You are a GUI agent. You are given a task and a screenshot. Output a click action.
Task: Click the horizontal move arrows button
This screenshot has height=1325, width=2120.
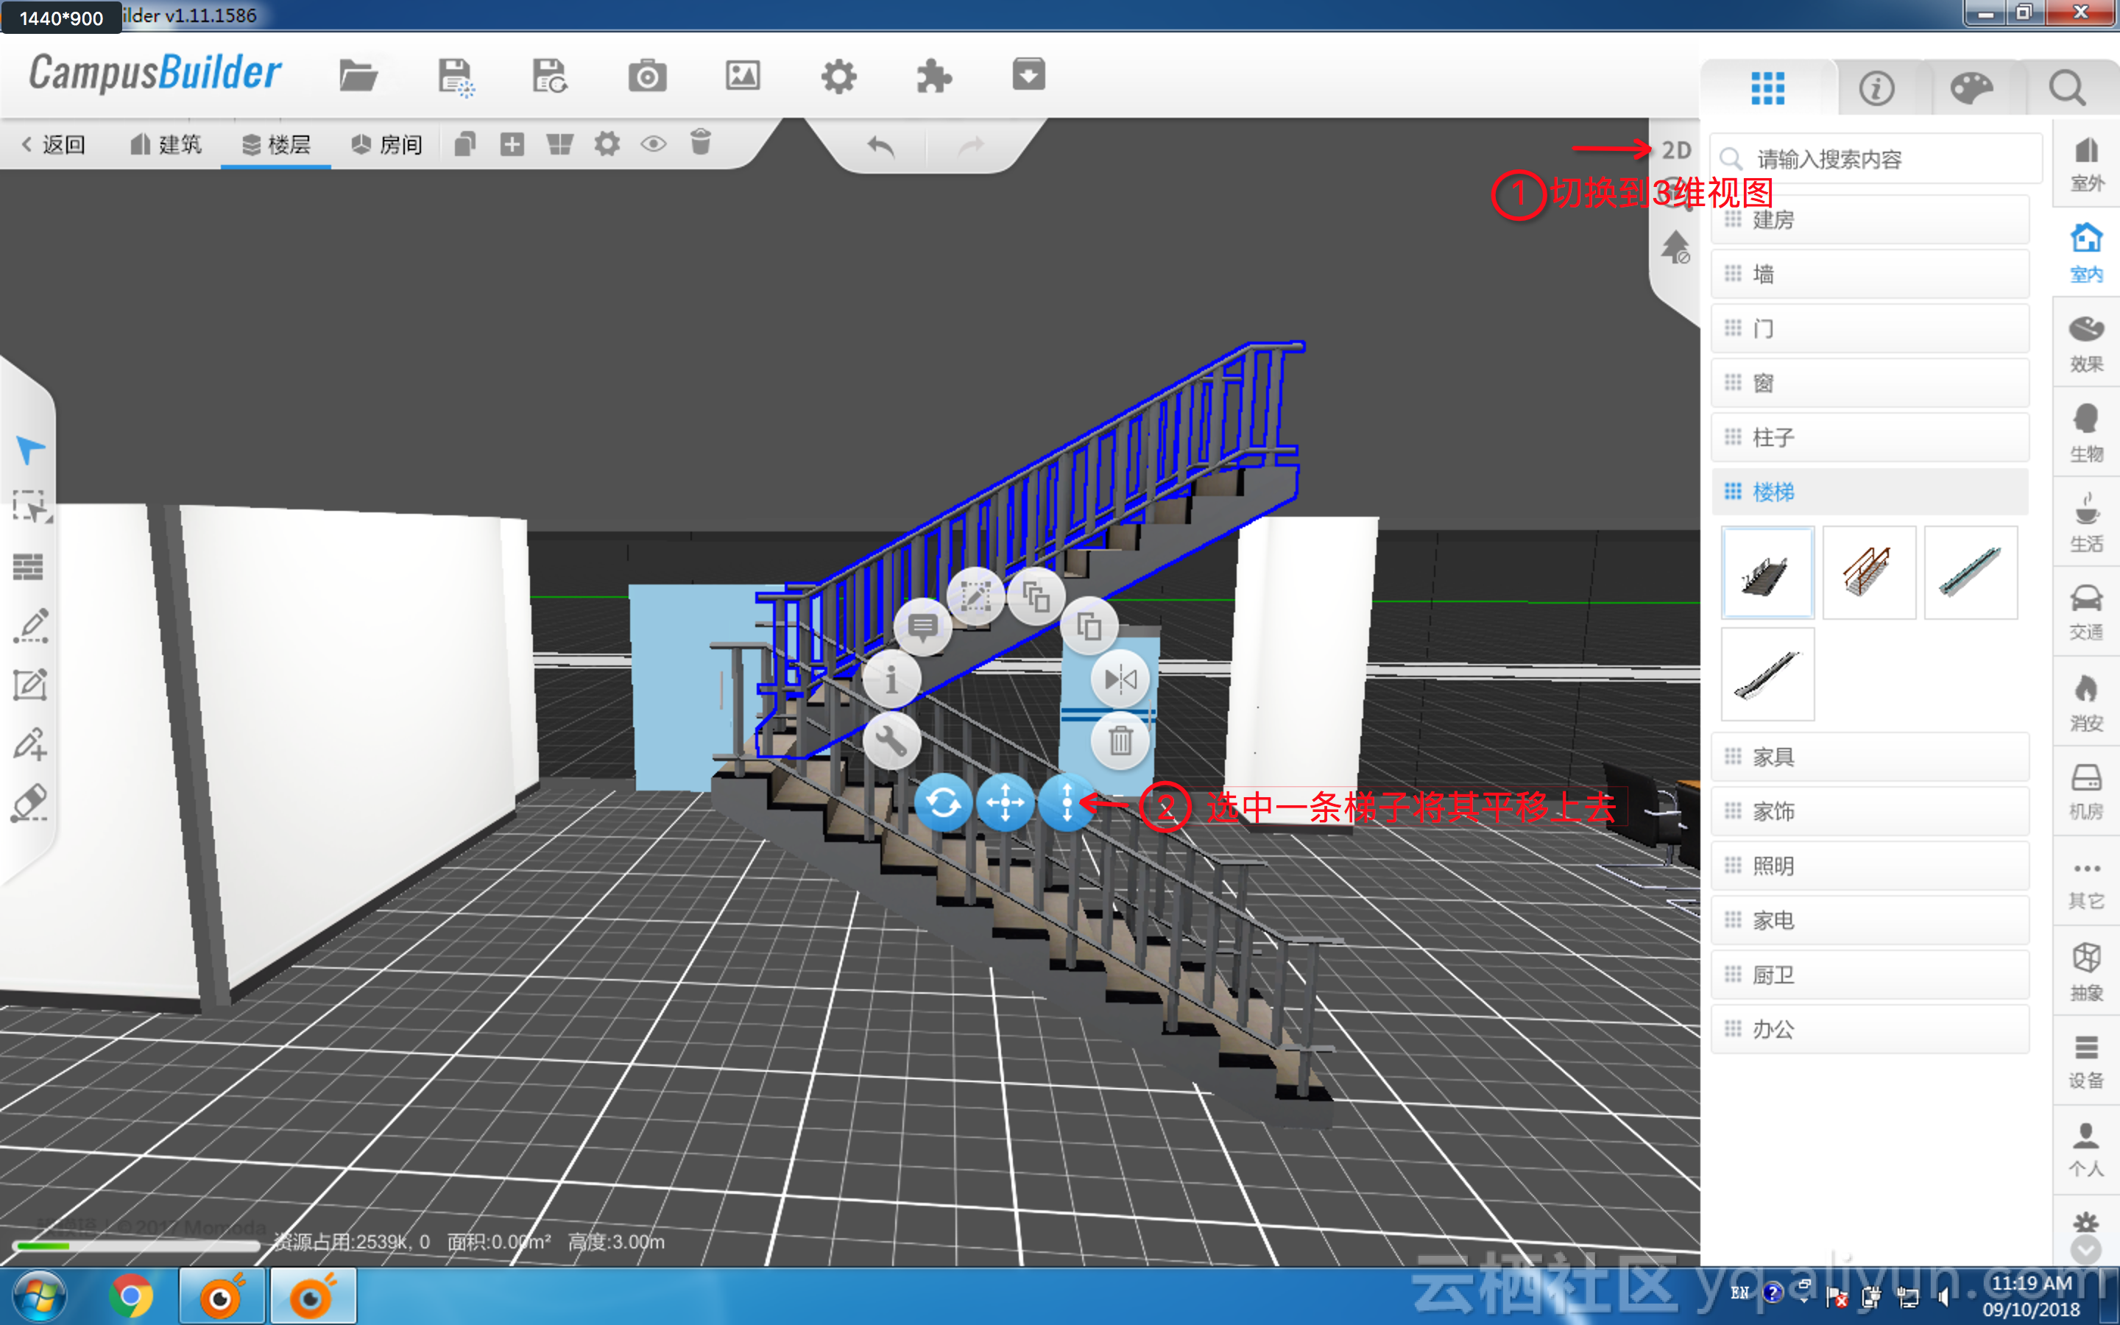pyautogui.click(x=1005, y=802)
